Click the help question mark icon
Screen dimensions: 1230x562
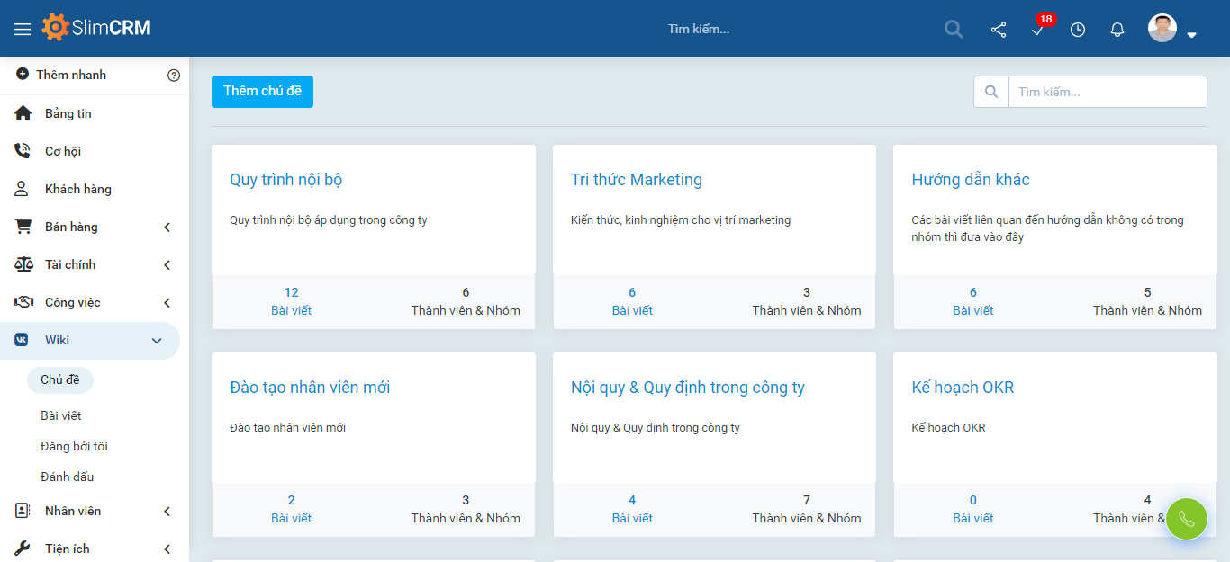click(174, 76)
